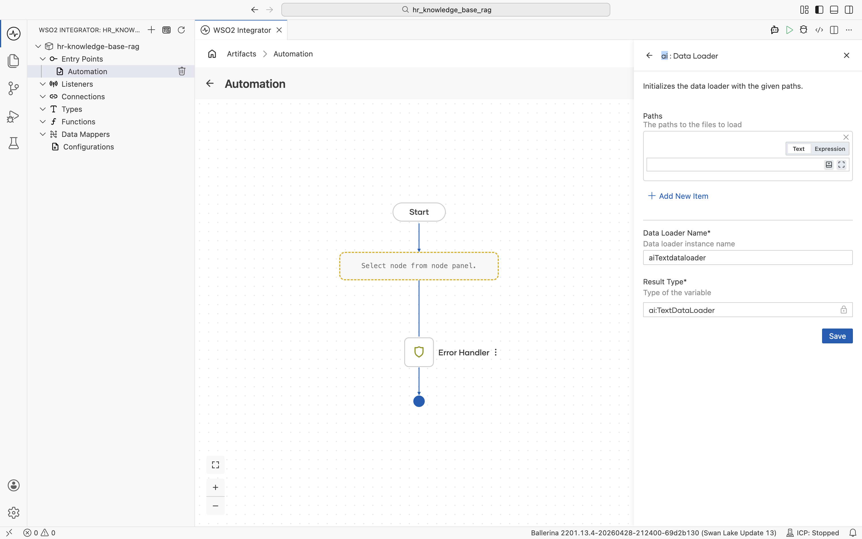Open the AI copilot chat icon
This screenshot has height=539, width=862.
pyautogui.click(x=774, y=30)
